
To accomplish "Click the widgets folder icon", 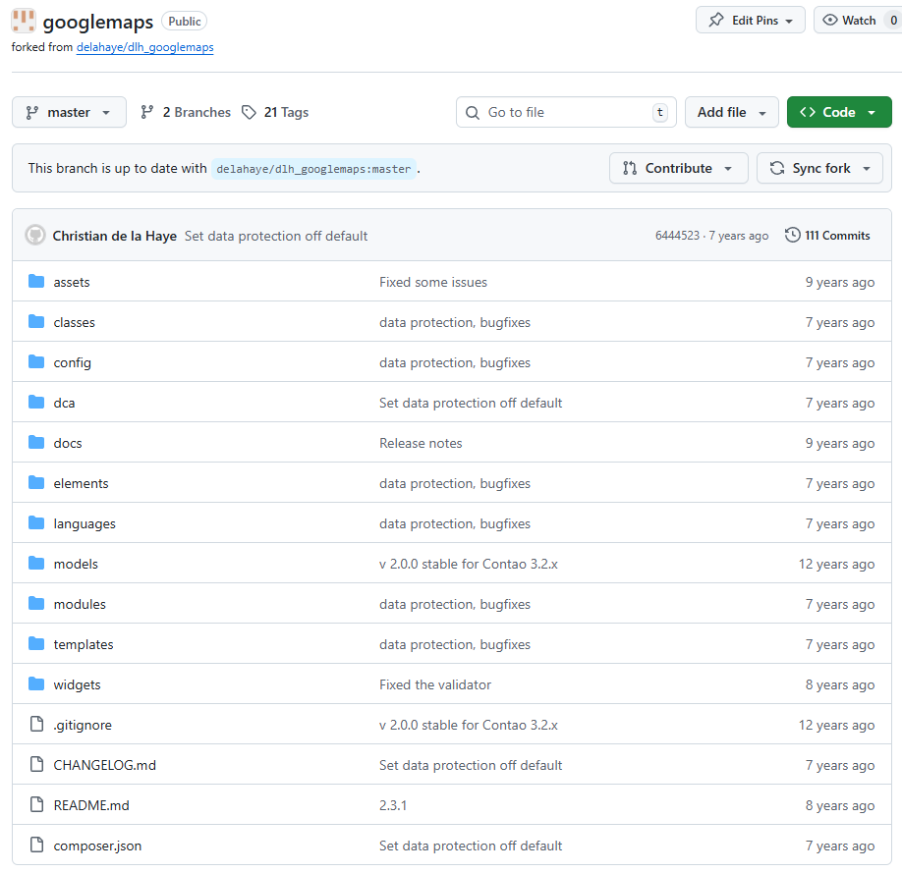I will coord(37,684).
